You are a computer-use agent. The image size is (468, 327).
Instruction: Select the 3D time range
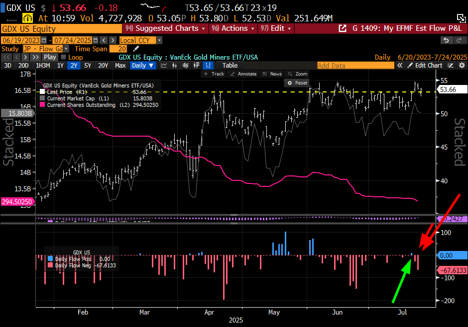pyautogui.click(x=7, y=66)
